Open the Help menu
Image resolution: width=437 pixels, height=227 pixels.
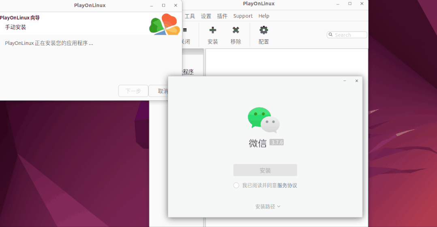click(263, 16)
